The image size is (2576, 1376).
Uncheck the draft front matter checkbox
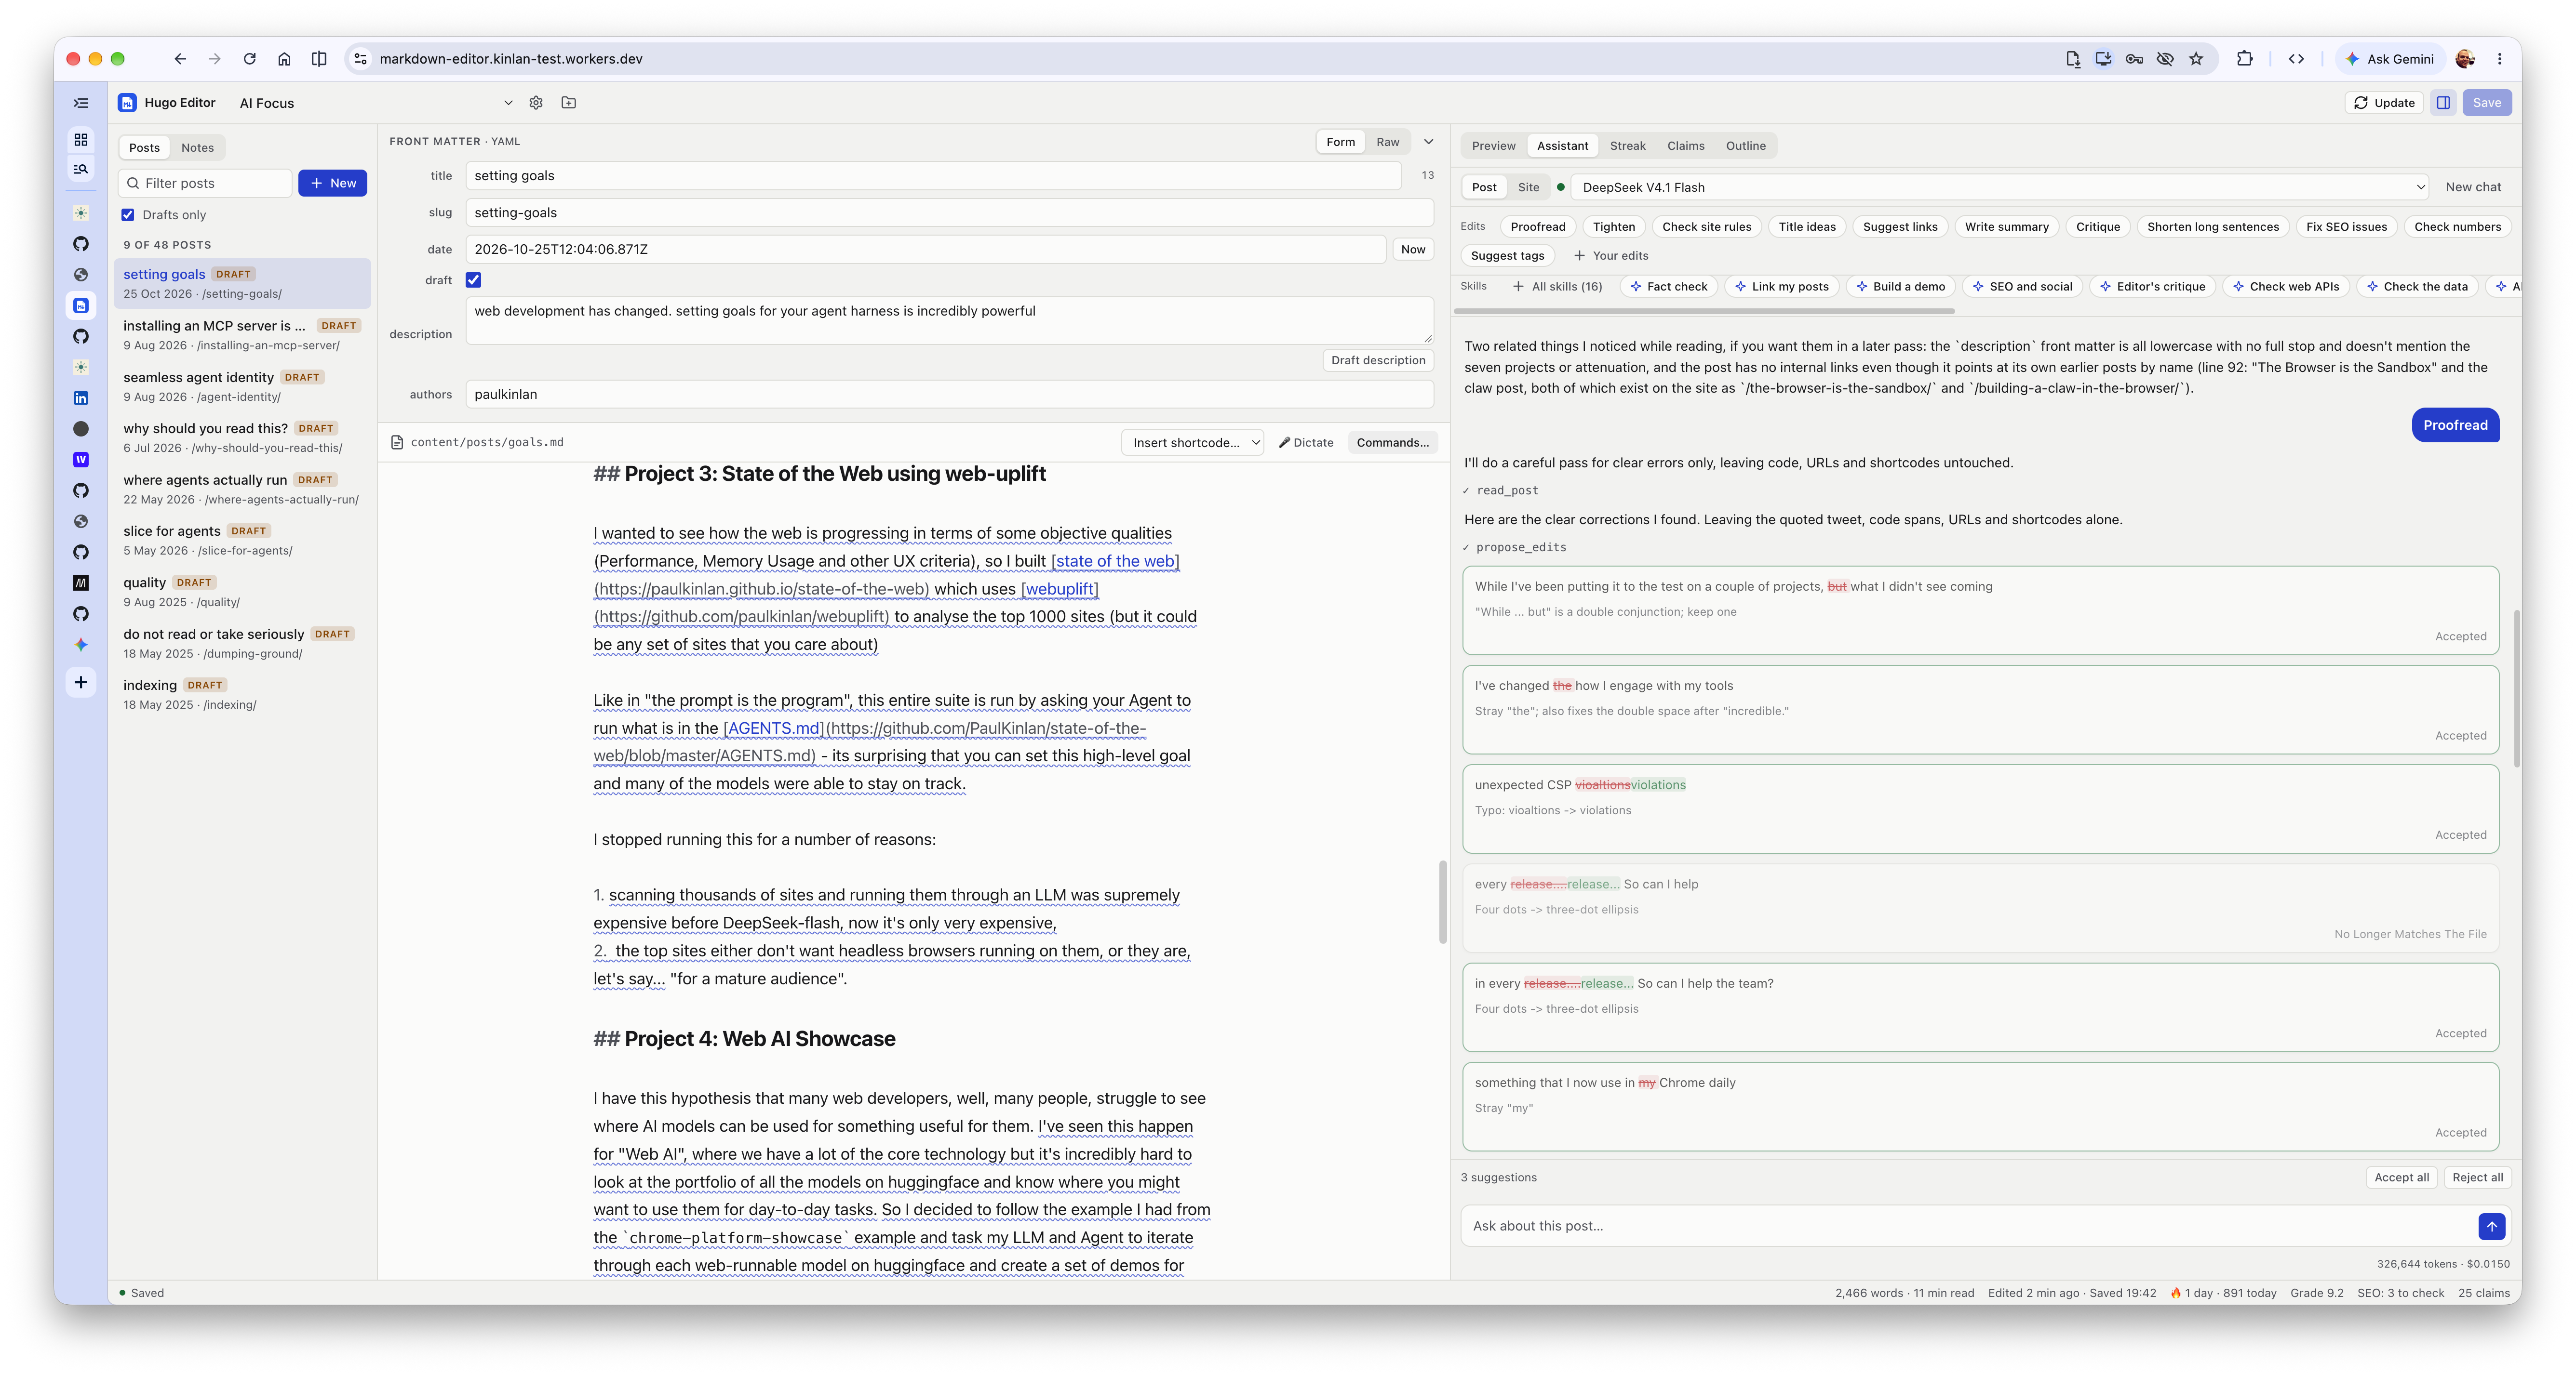473,280
